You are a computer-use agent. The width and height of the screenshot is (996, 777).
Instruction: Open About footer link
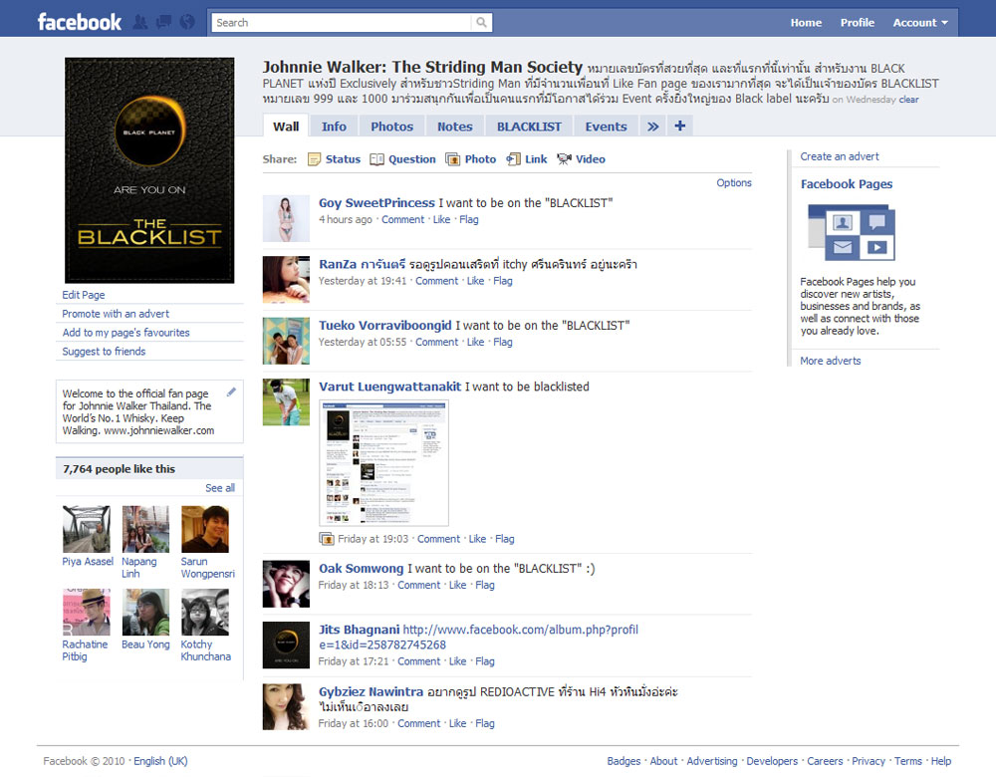(663, 761)
